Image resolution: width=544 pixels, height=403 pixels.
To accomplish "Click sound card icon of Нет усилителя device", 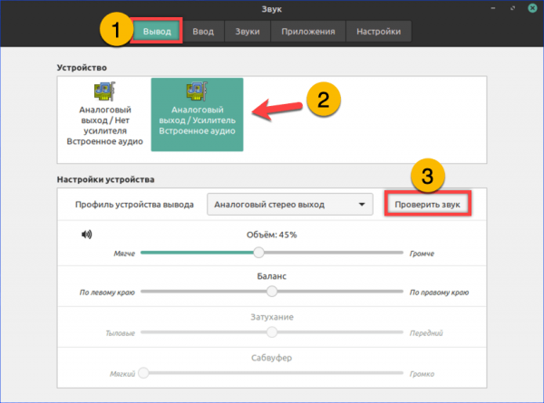I will [105, 91].
